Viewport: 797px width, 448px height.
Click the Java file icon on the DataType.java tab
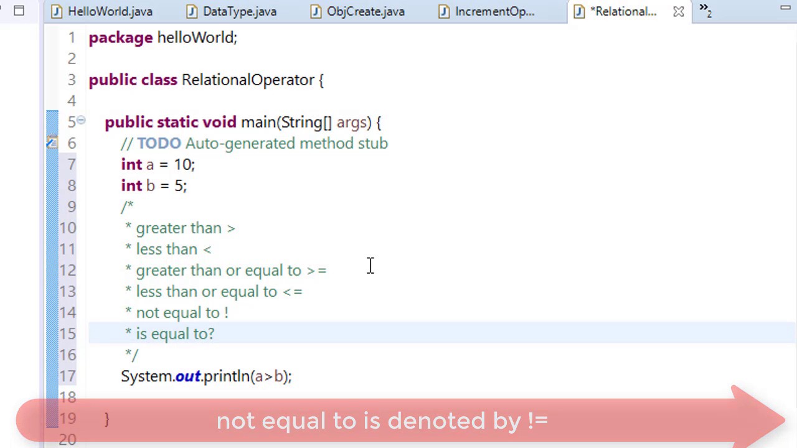(192, 12)
